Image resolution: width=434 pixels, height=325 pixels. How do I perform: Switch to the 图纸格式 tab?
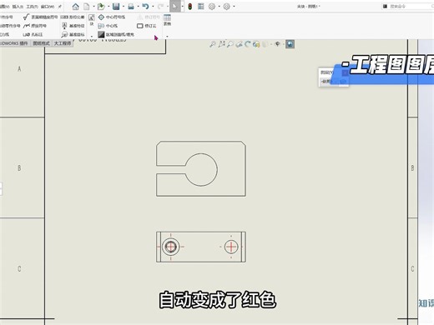tap(41, 43)
